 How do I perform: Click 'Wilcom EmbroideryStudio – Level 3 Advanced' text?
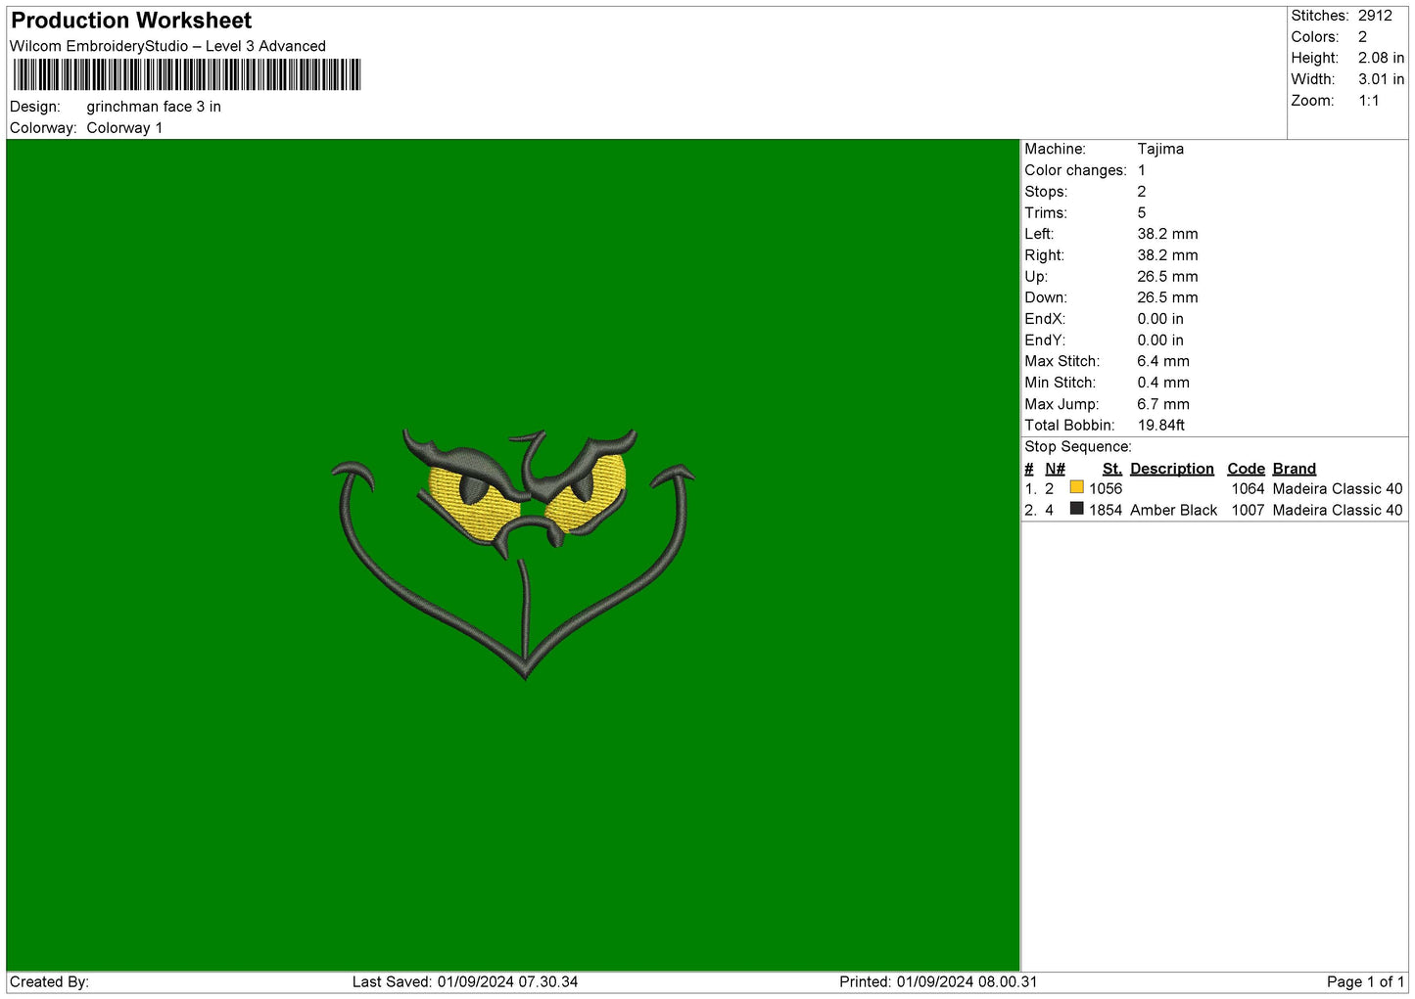click(167, 46)
